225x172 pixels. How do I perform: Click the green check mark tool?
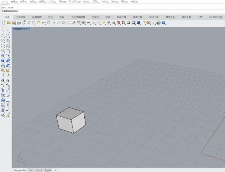8,110
